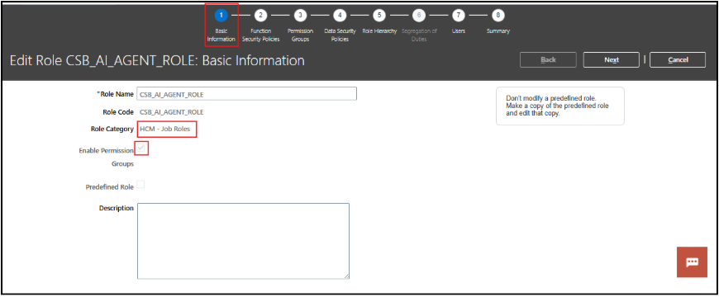This screenshot has width=719, height=297.
Task: Click the Role Category value HCM - Job Roles
Action: (x=165, y=129)
